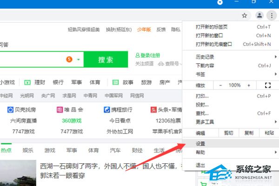
Task: Select 打开新的无痕窗口 menu item
Action: click(x=231, y=44)
